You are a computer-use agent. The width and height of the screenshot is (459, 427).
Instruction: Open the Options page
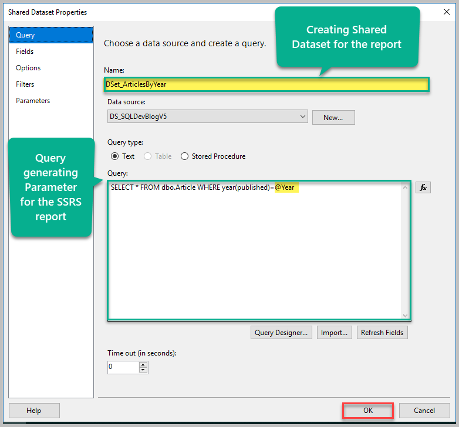(51, 68)
